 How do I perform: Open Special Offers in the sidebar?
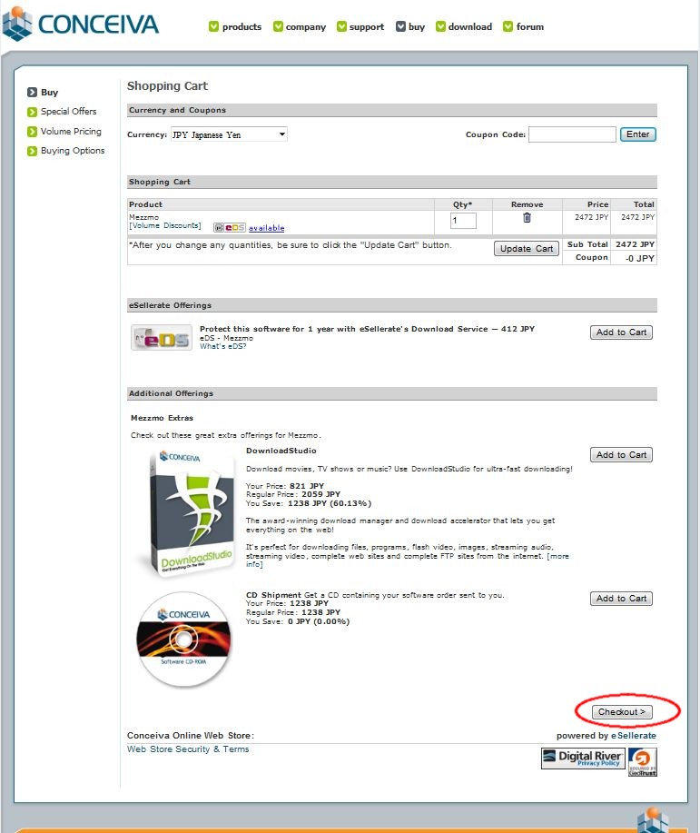68,112
